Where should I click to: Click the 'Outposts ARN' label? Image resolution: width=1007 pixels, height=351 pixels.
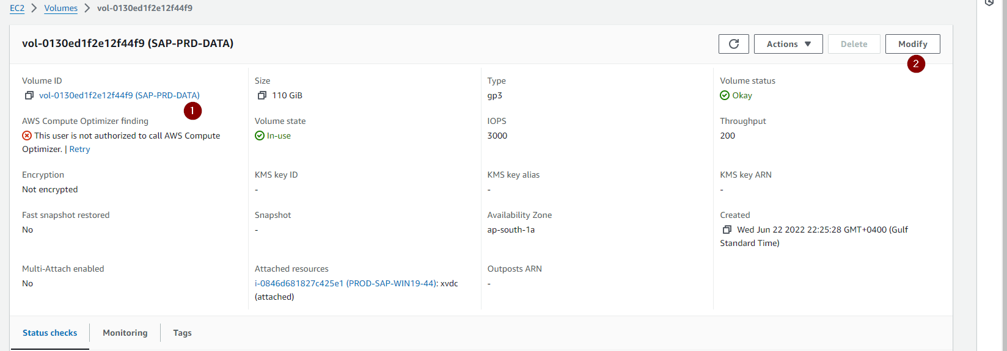point(514,269)
